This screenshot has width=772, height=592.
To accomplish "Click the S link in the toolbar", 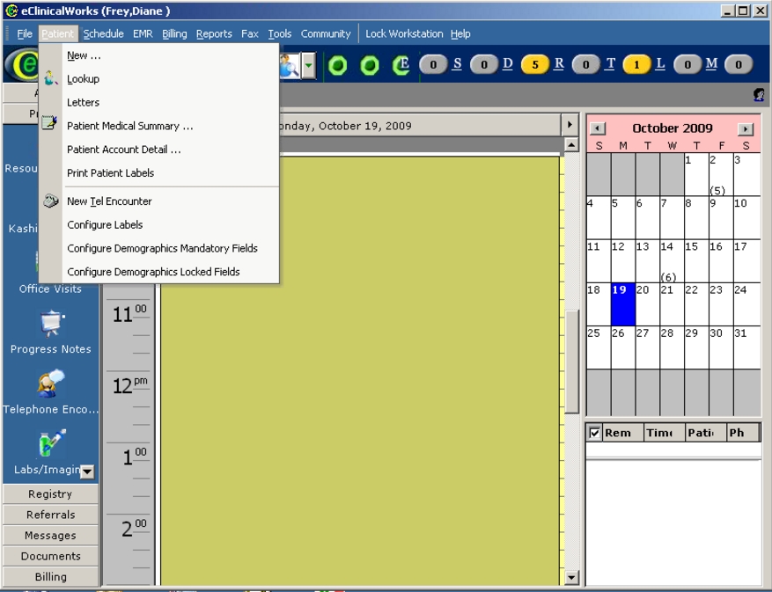I will click(x=458, y=64).
